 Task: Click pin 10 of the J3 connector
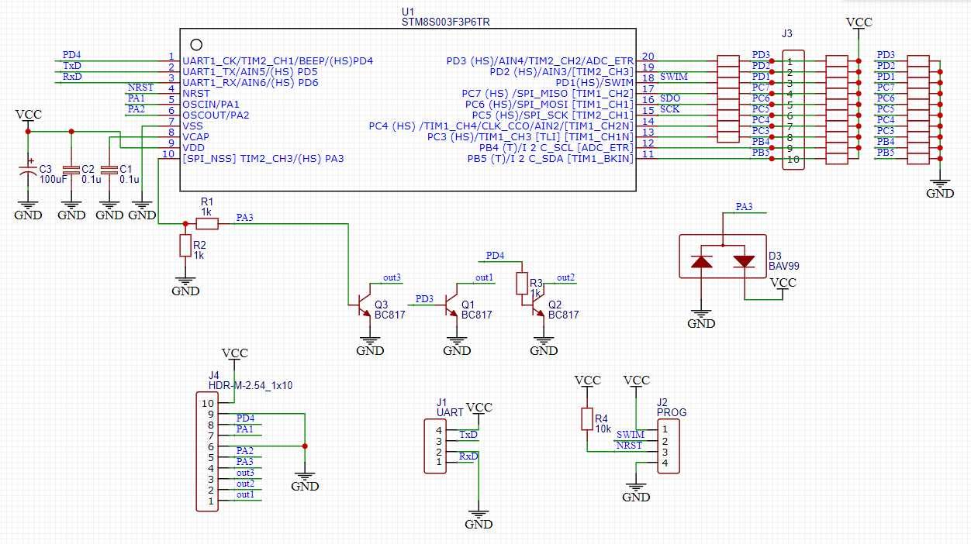click(793, 159)
